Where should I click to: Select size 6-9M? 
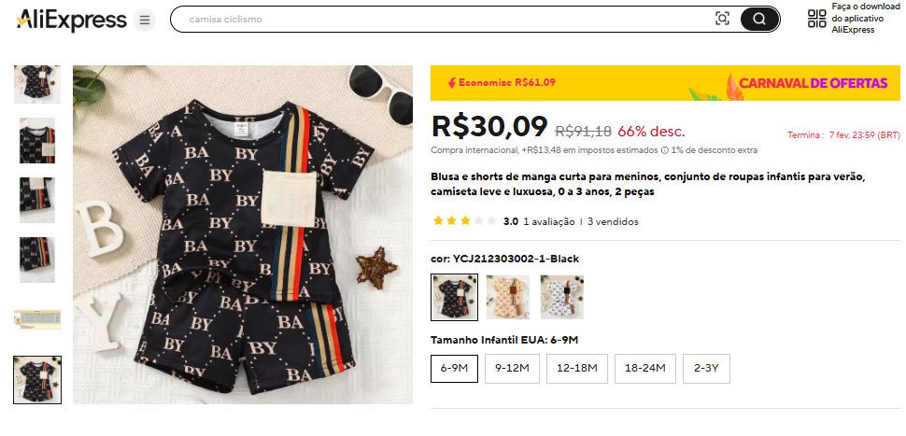455,368
